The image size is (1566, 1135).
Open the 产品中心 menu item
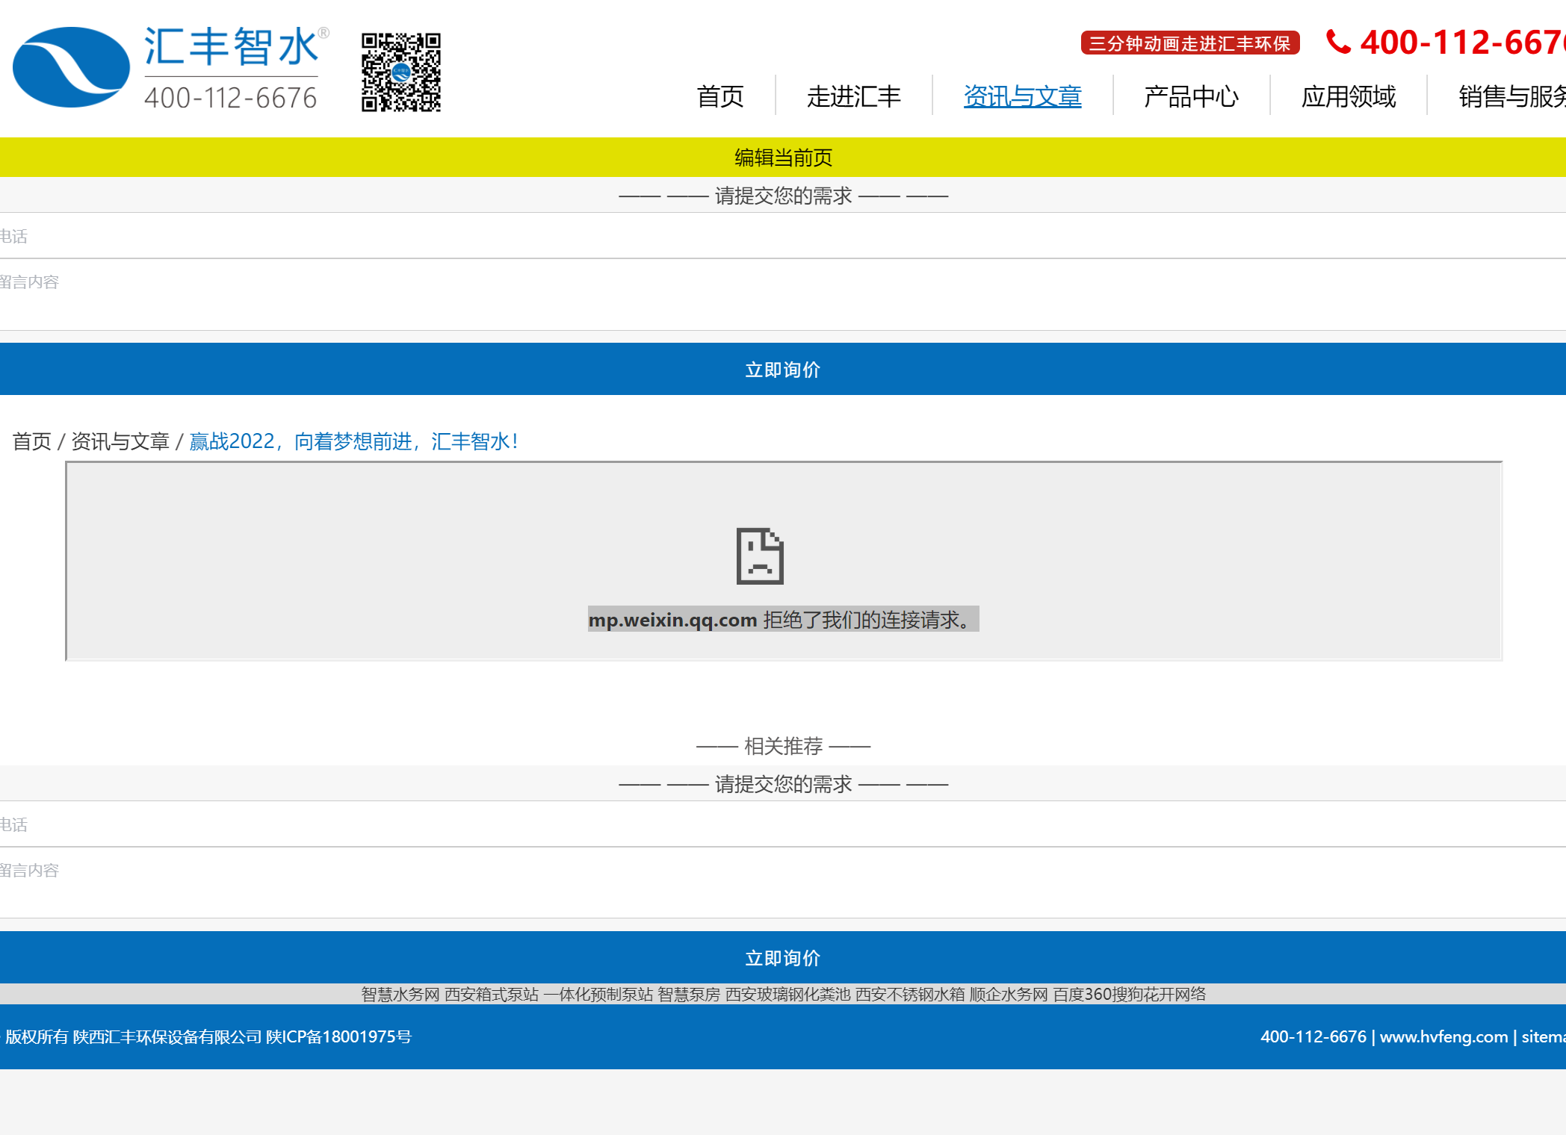1191,96
